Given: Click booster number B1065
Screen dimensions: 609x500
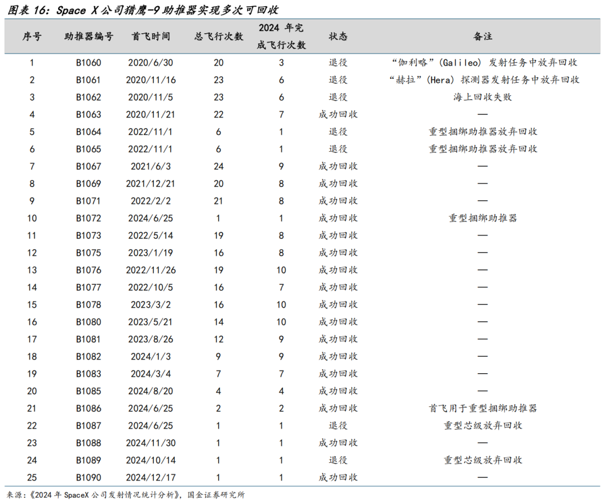Looking at the screenshot, I should point(89,149).
